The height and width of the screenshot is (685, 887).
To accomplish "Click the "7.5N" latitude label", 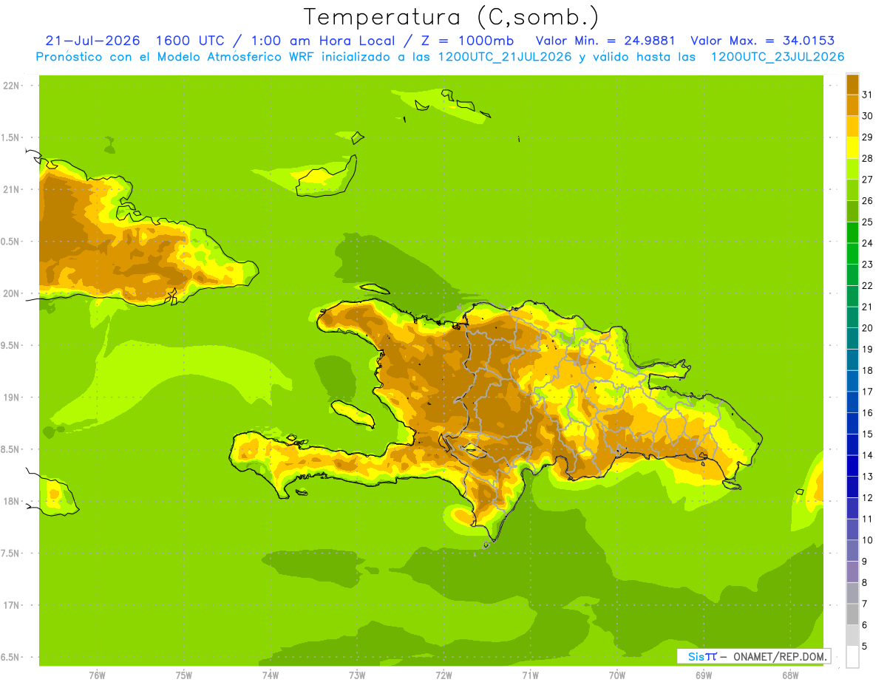I will click(x=10, y=553).
